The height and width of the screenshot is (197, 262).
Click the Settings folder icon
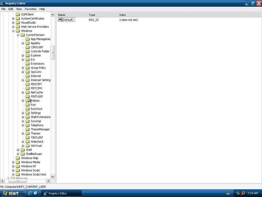[x=28, y=113]
